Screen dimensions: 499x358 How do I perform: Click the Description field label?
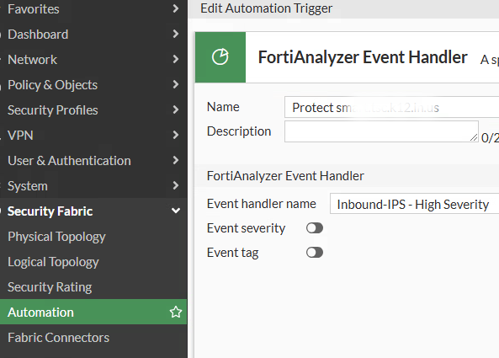pyautogui.click(x=239, y=131)
